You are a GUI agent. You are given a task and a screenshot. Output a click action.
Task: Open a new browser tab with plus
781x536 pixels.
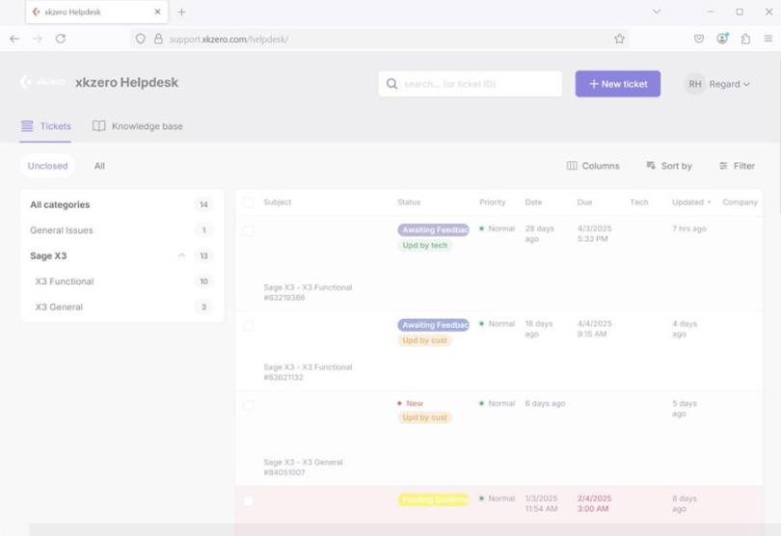point(182,12)
